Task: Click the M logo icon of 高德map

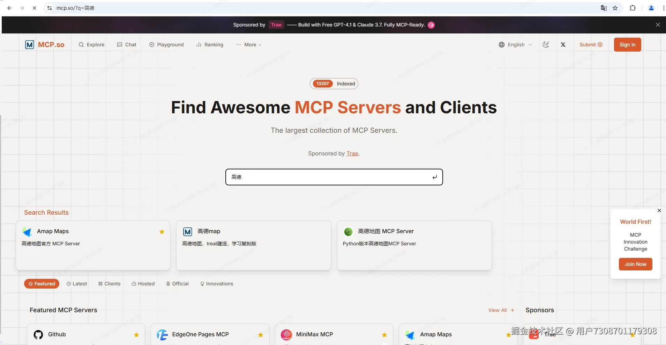Action: pyautogui.click(x=188, y=231)
